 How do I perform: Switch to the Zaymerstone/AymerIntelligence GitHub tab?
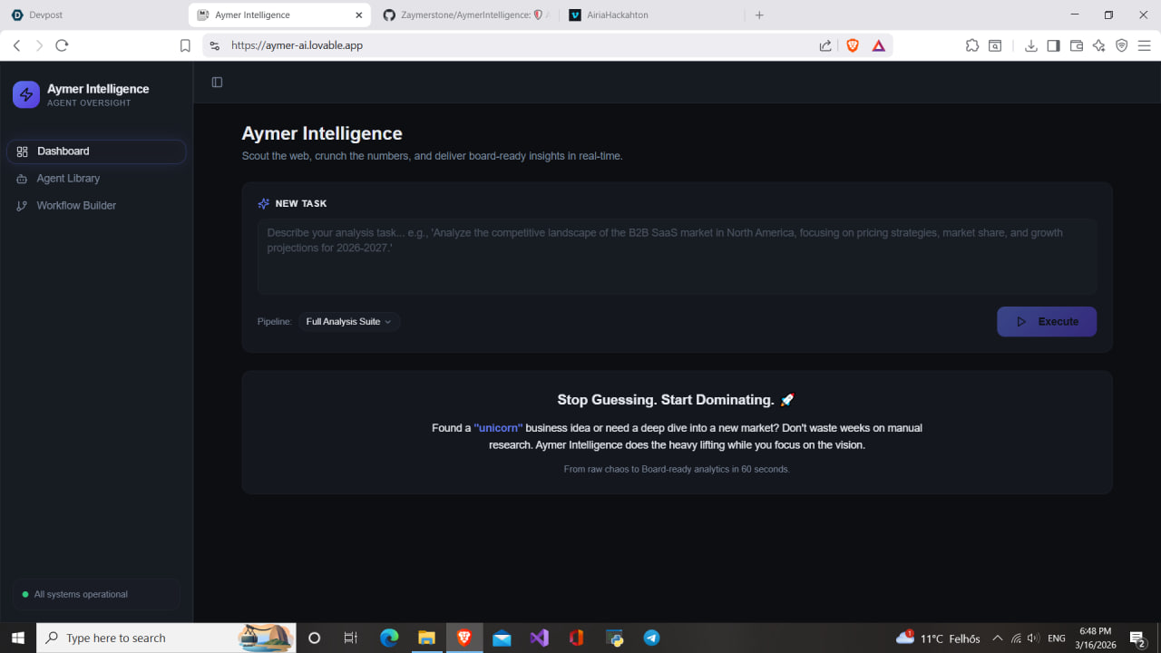click(466, 15)
